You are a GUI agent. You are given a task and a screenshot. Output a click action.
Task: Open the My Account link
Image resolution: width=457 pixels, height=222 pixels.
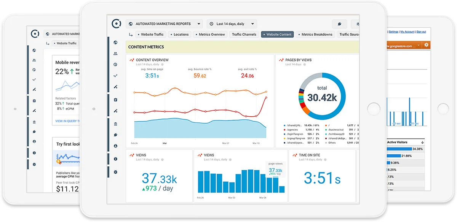[x=407, y=32]
